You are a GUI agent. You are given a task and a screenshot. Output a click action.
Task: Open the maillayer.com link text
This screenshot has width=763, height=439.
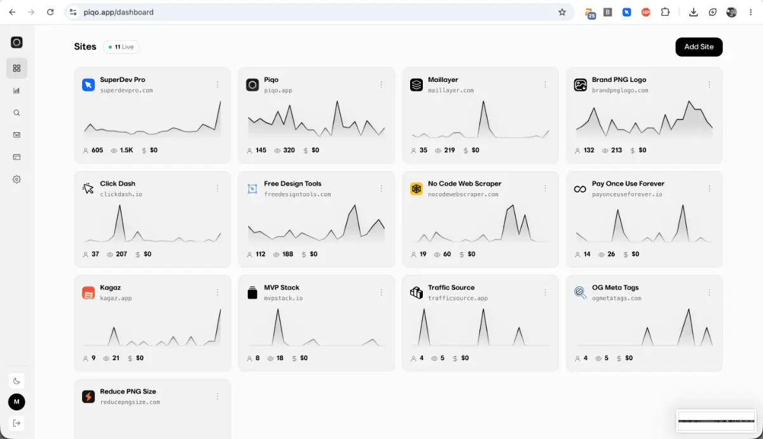pyautogui.click(x=451, y=90)
